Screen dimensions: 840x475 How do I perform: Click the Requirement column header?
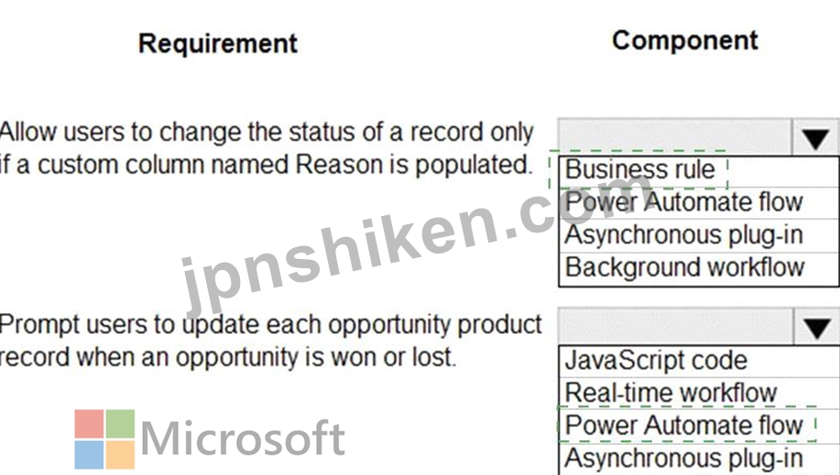217,43
